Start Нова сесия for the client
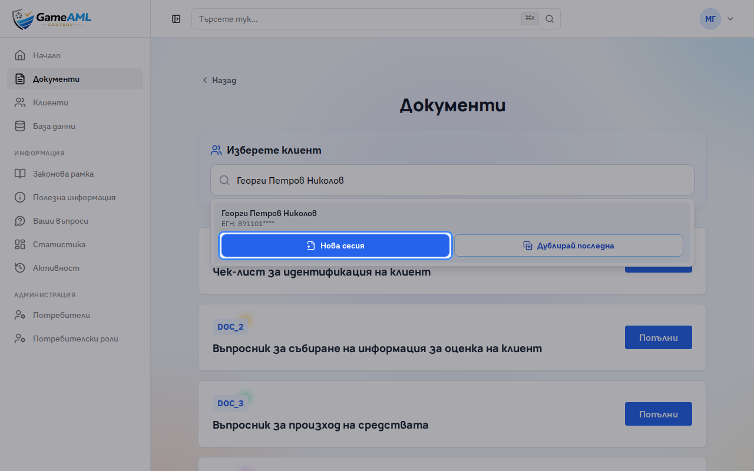 tap(336, 246)
